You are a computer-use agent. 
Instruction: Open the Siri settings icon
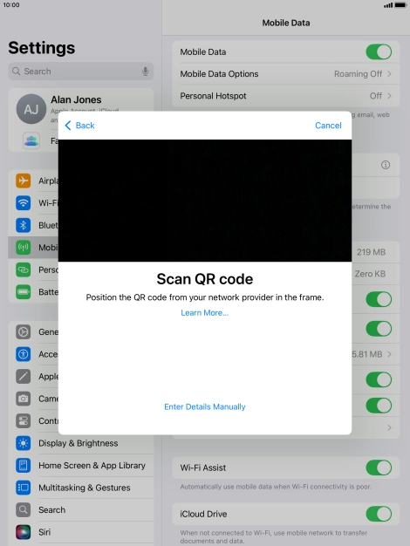[x=24, y=532]
